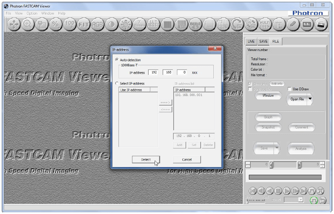Set image zoom to 100%
Image resolution: width=334 pixels, height=214 pixels.
coord(70,25)
